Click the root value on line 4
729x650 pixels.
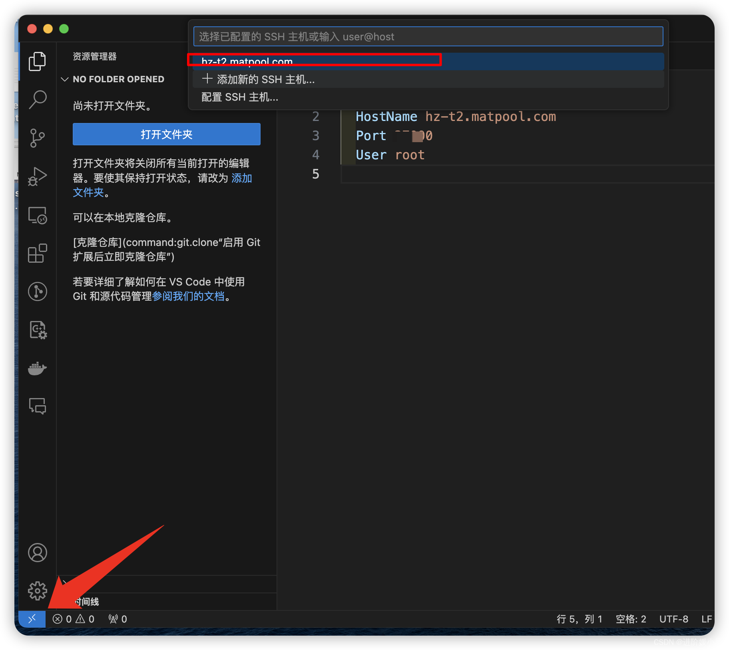(410, 155)
